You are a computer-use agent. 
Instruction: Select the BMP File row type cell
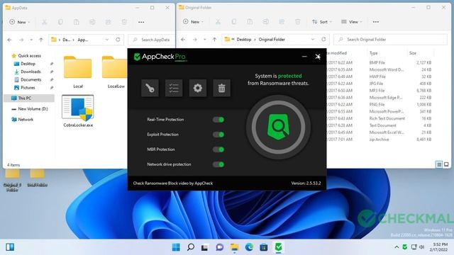(377, 62)
